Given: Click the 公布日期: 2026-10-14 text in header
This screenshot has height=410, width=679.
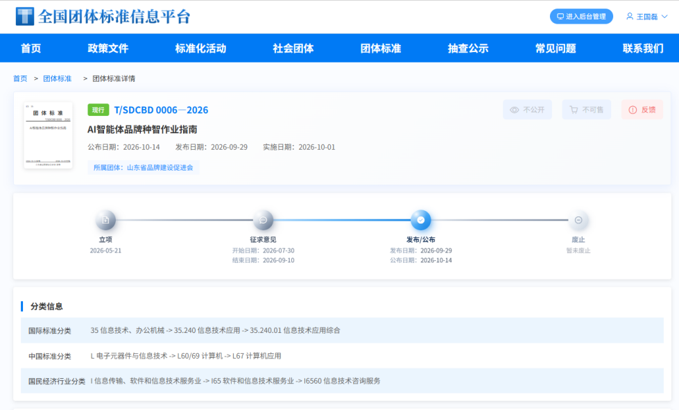Looking at the screenshot, I should (x=124, y=147).
